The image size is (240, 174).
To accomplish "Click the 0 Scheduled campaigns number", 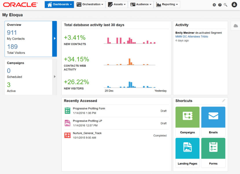I will click(9, 71).
